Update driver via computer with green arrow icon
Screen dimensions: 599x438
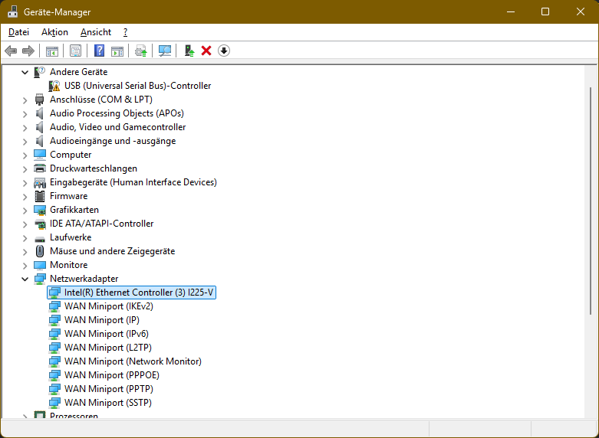tap(189, 51)
